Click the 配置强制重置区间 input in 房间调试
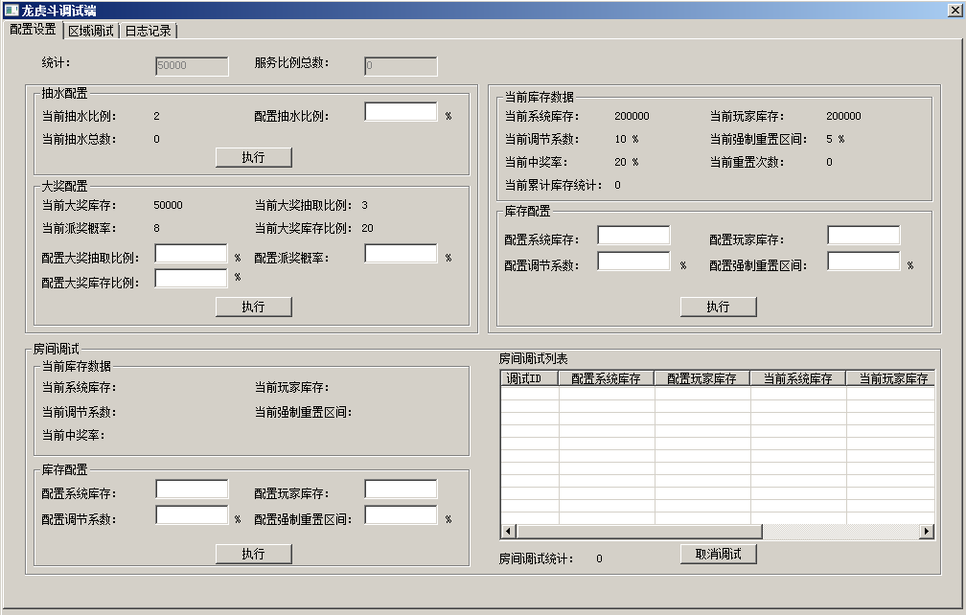 (401, 517)
